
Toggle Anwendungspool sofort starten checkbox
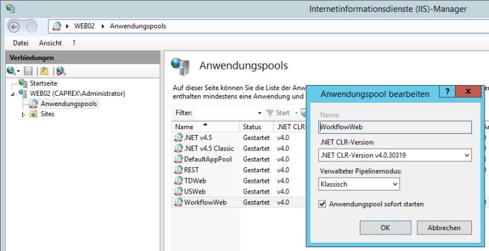tap(322, 204)
